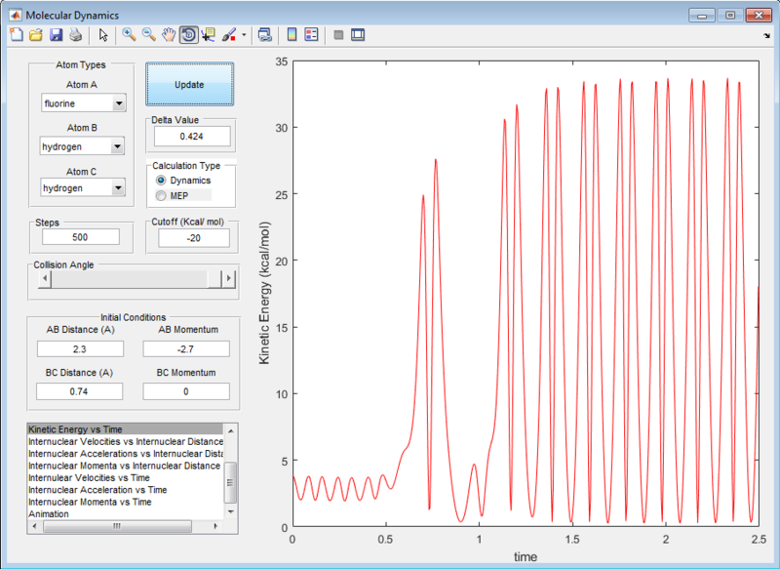780x569 pixels.
Task: Select Internuclear Accelerations vs Internuclear Distance
Action: [x=126, y=454]
